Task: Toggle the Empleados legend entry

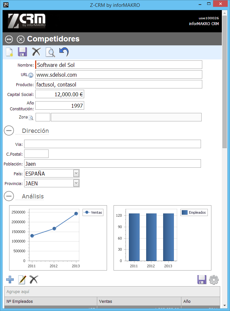Action: click(x=194, y=212)
